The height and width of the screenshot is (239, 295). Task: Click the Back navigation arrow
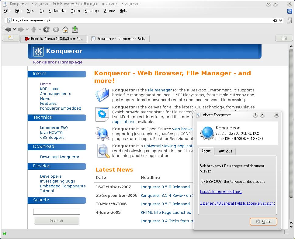click(x=8, y=29)
